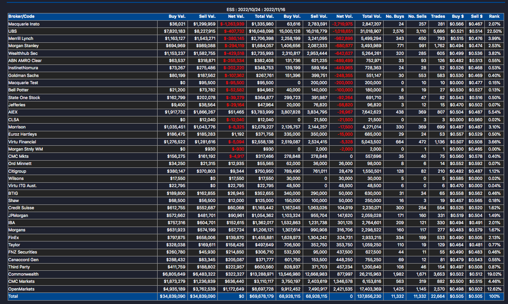Click the Buy $ column header
508x304 pixels.
[458, 16]
